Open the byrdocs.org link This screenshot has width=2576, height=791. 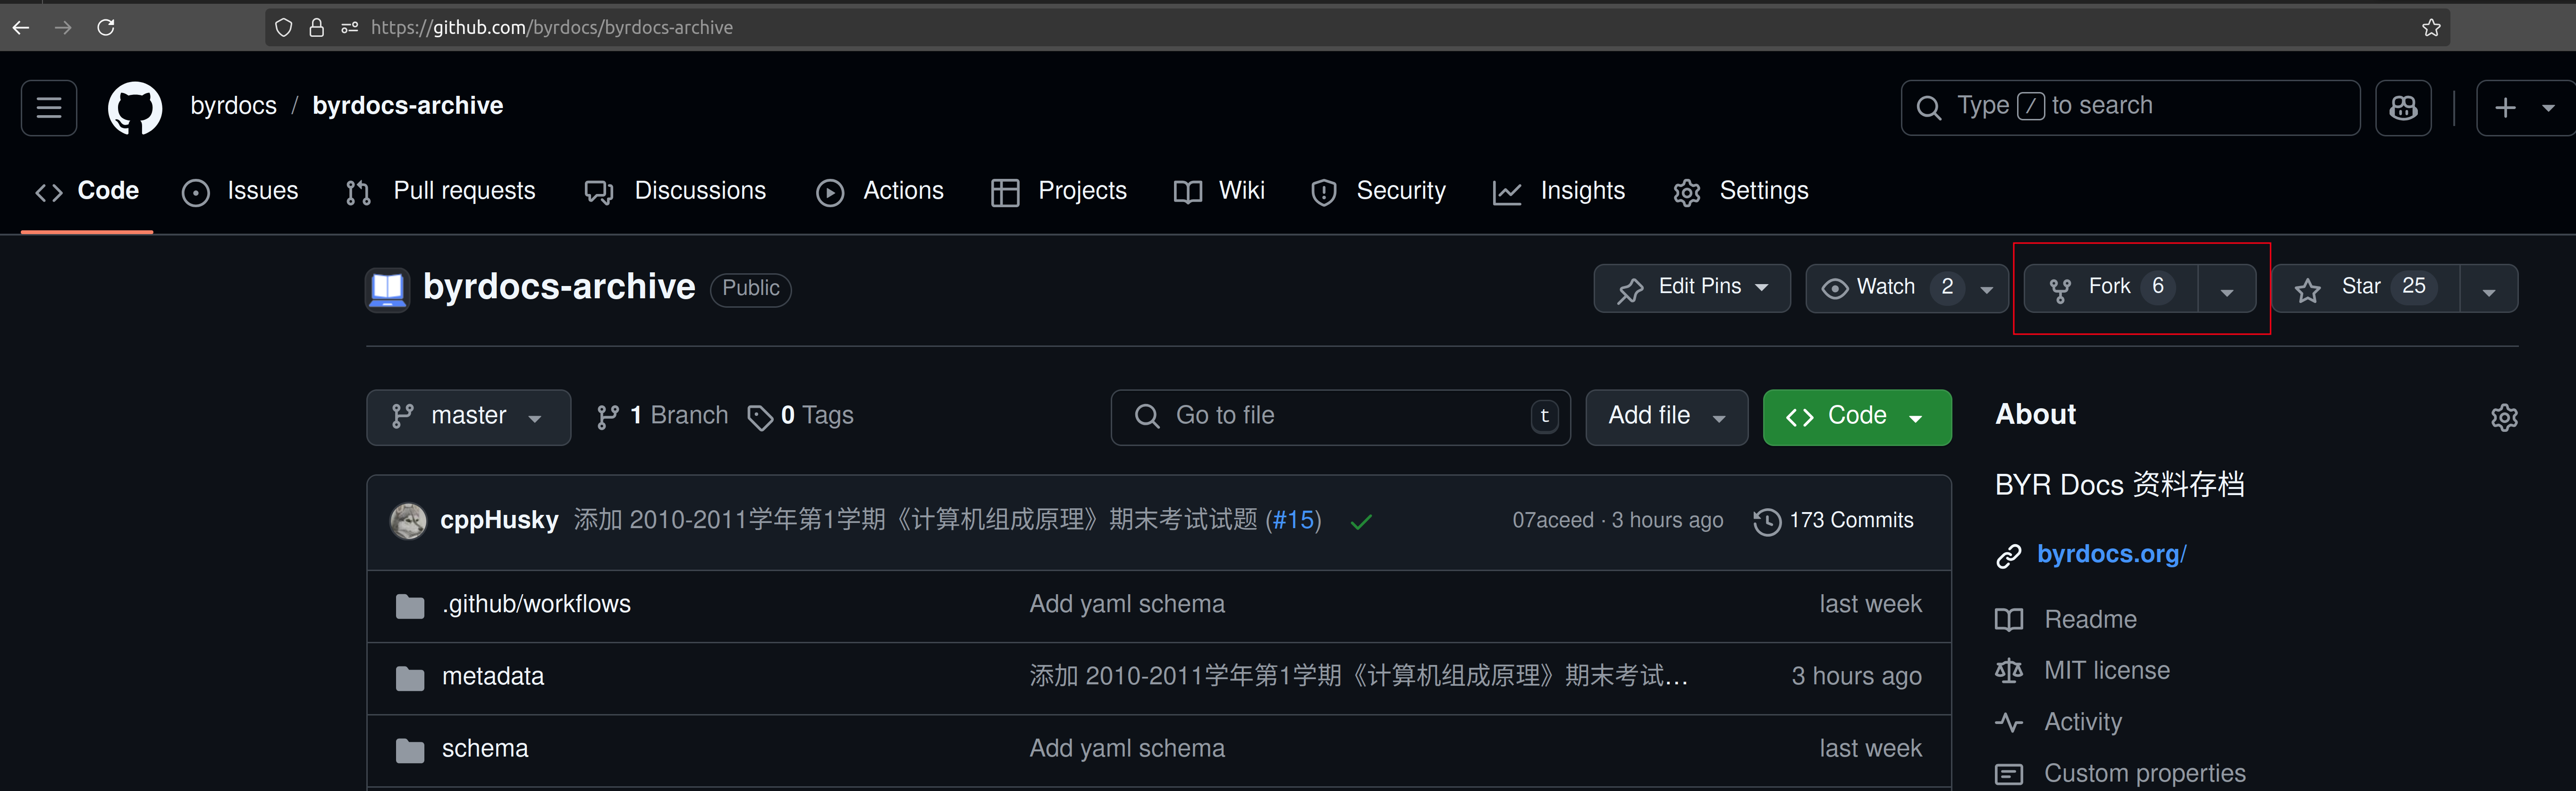tap(2111, 554)
